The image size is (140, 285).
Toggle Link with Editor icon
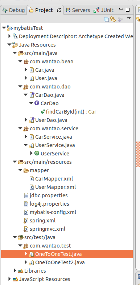click(113, 19)
